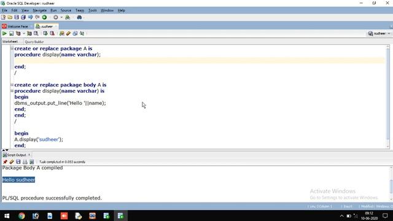Click the Commit icon
393x221 pixels.
45,33
